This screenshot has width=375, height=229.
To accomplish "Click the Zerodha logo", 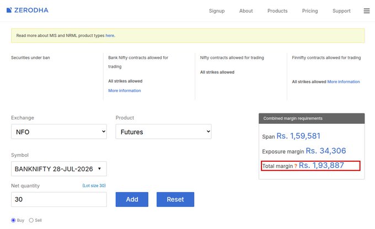I will point(27,10).
